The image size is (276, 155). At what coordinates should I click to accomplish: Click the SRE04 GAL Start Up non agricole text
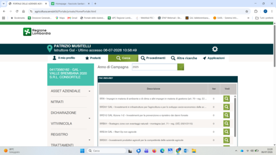click(x=118, y=132)
